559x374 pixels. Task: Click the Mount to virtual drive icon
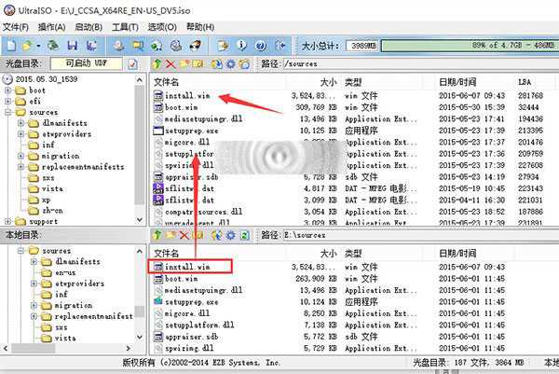tap(176, 46)
